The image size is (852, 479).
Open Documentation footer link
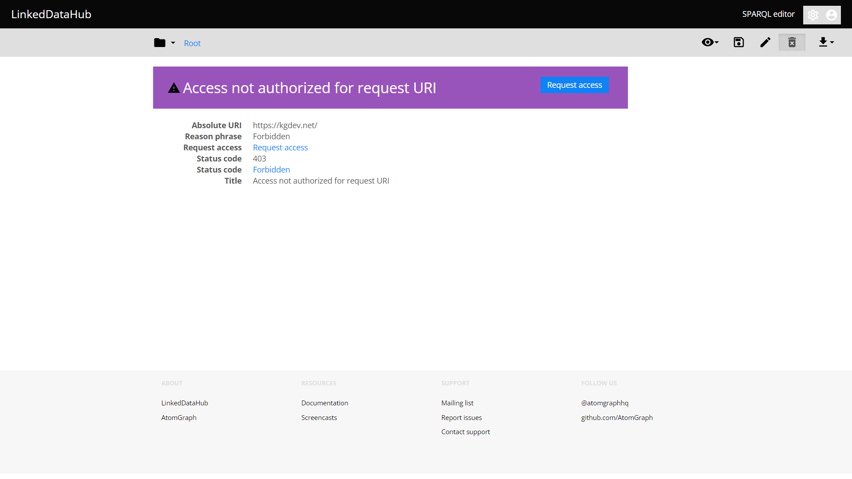pos(324,403)
